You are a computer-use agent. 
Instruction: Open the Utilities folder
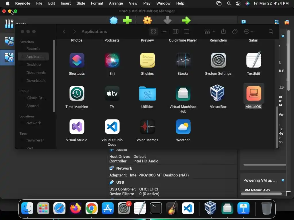(x=147, y=93)
